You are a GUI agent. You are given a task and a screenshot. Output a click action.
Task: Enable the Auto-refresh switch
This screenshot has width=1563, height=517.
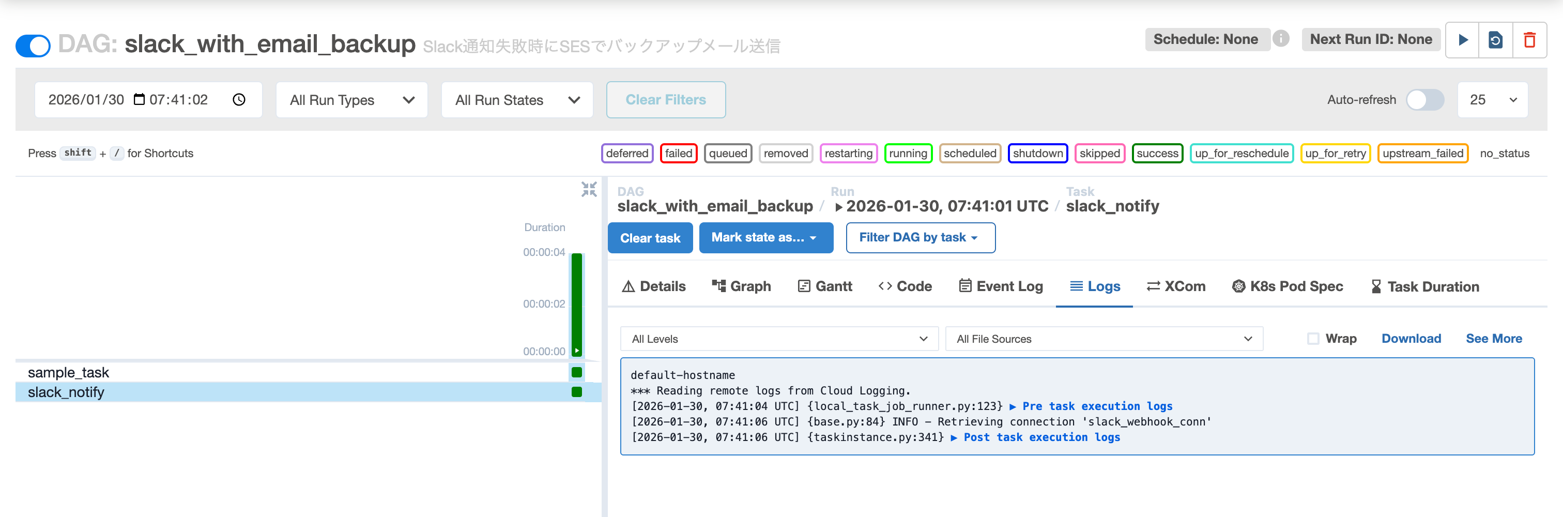click(1424, 99)
